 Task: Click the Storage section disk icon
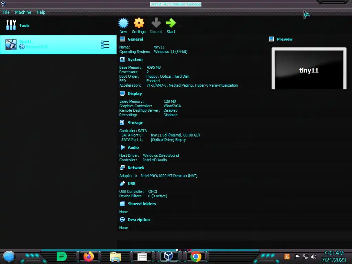coord(122,123)
